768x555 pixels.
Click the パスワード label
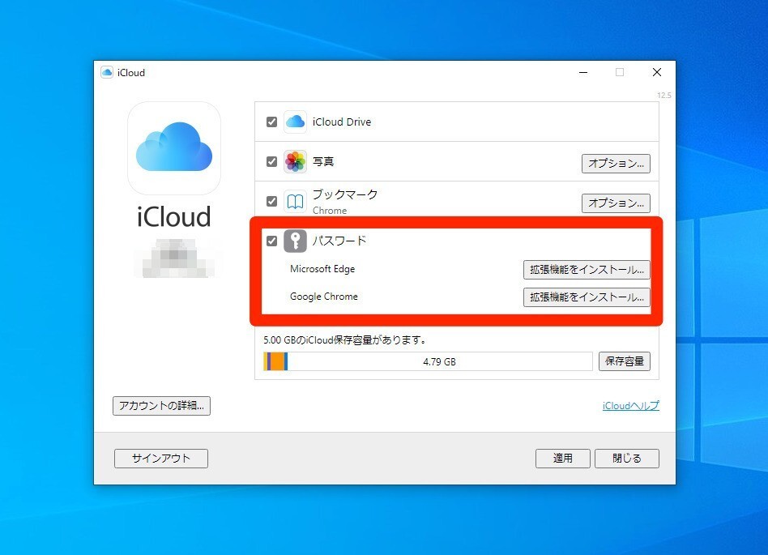point(339,241)
